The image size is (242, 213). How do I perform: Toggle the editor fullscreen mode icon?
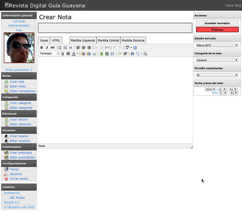pos(135,47)
